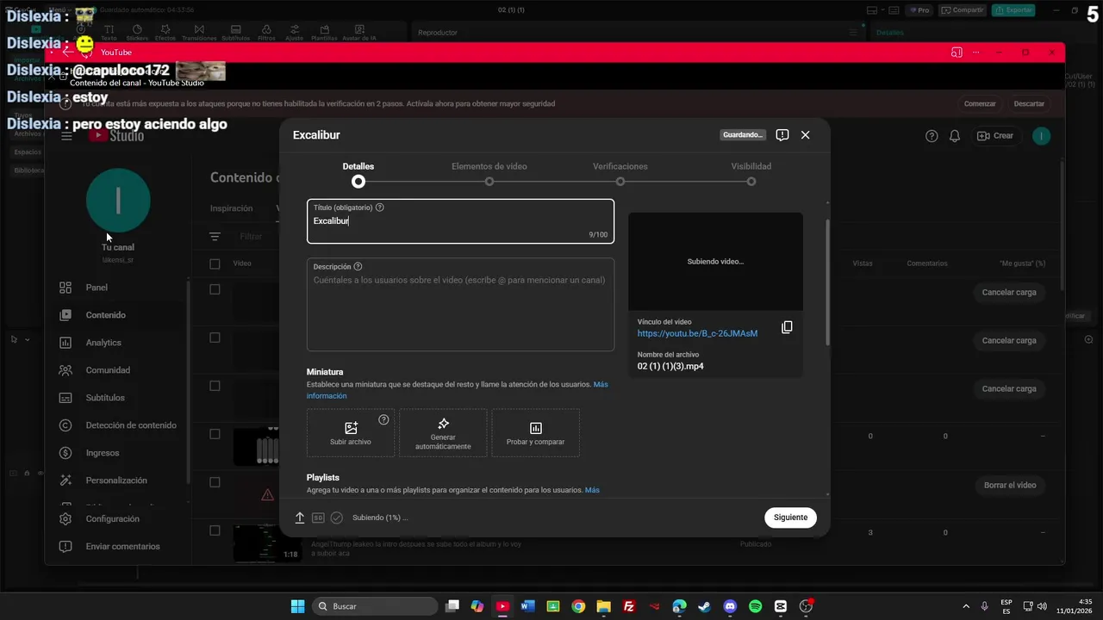Click the help icon beside Título (obligatorio)
Image resolution: width=1103 pixels, height=620 pixels.
click(380, 208)
